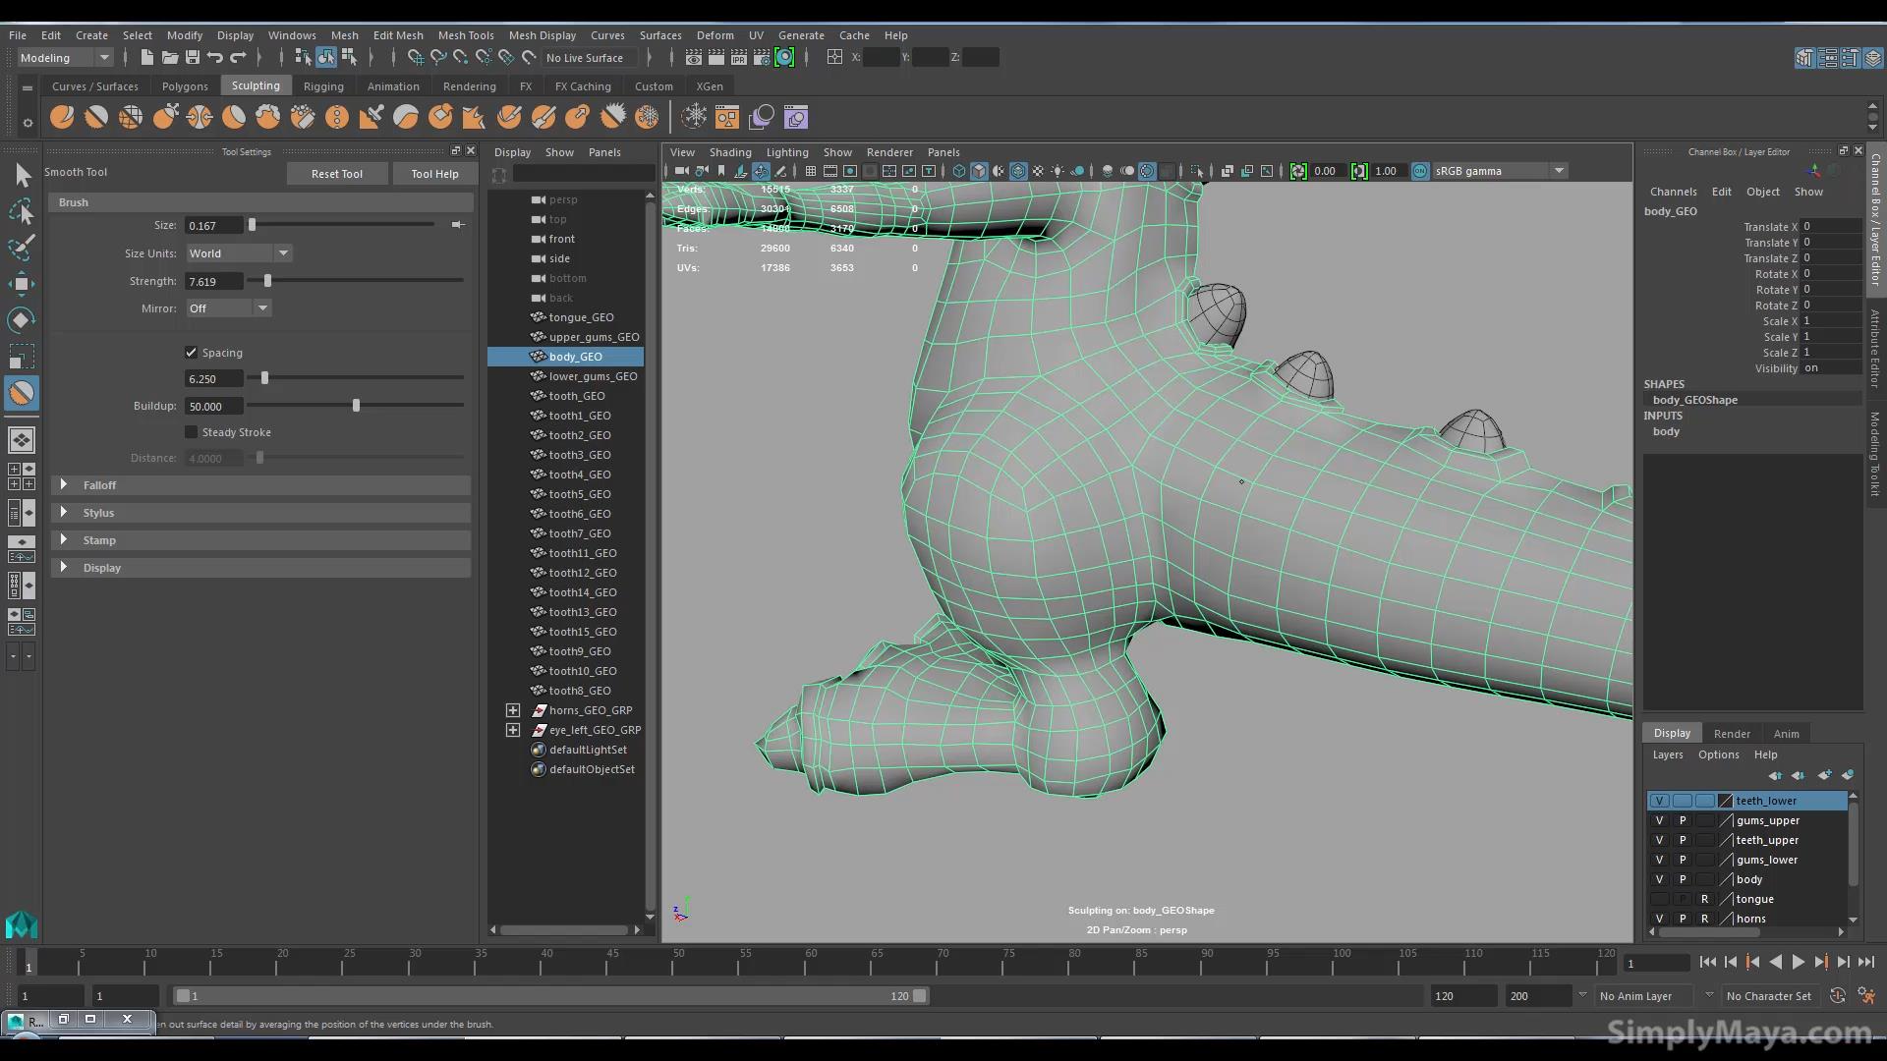The image size is (1887, 1061).
Task: Toggle visibility V of teeth_lower layer
Action: tap(1660, 801)
